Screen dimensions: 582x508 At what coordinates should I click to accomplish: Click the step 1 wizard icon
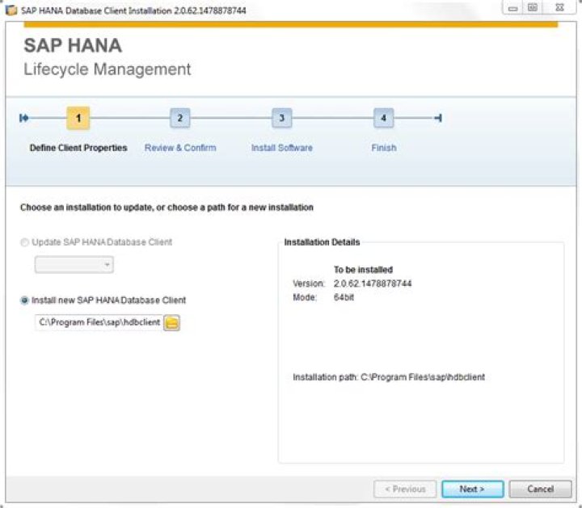click(78, 118)
